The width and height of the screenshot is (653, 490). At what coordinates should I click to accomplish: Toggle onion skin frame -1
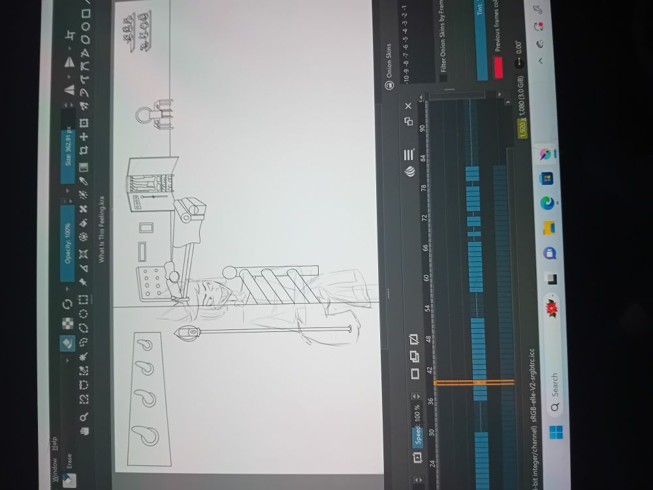point(406,7)
